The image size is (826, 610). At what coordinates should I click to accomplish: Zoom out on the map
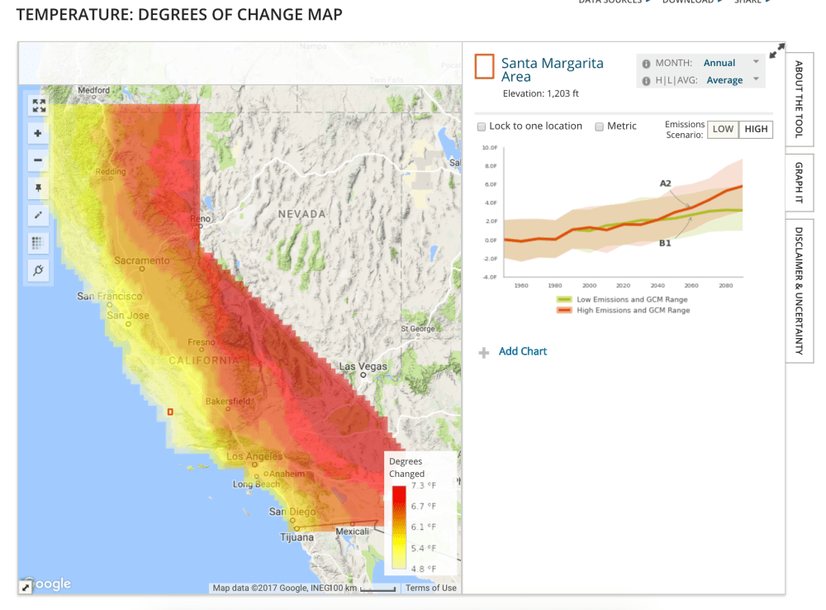(x=38, y=160)
